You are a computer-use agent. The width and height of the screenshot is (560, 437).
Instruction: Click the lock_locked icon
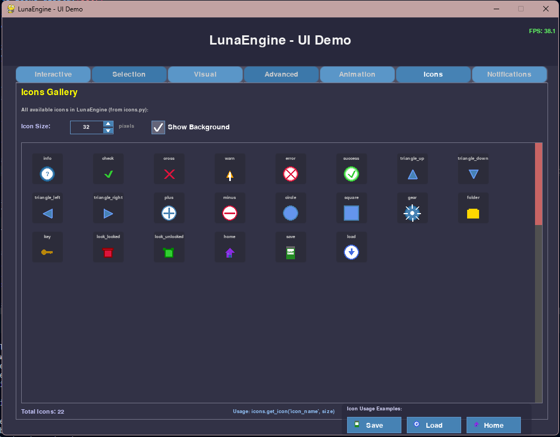pos(108,252)
